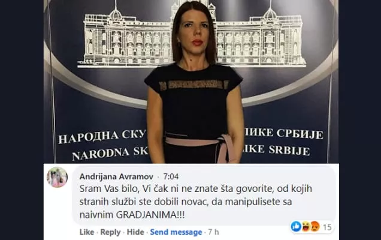Click the comment text starting 'Sram Vas bilo'

tap(196, 202)
